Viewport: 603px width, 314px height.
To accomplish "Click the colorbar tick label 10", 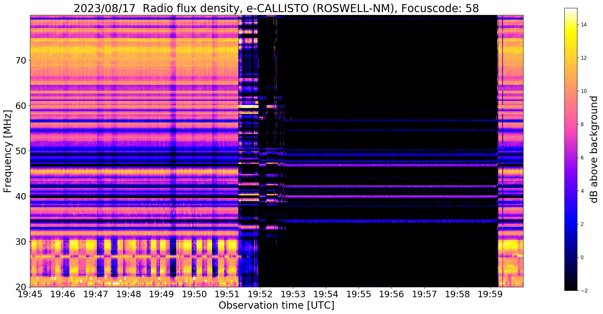I will 583,91.
